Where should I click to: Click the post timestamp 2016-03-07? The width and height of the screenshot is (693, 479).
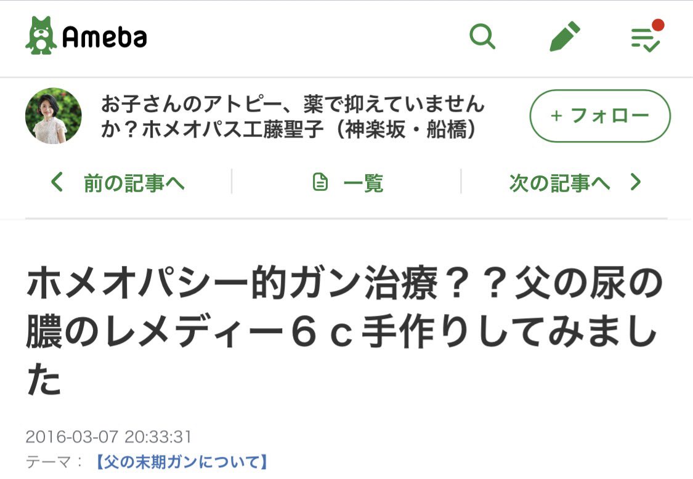108,437
